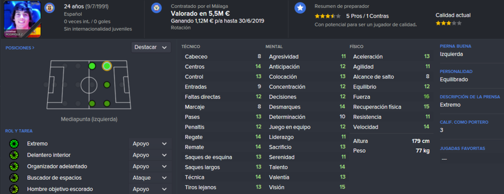Click the Málaga club crest icon
Image resolution: width=504 pixels, height=194 pixels.
tap(156, 8)
